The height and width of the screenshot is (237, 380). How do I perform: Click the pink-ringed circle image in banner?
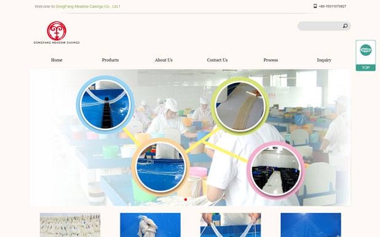(276, 171)
